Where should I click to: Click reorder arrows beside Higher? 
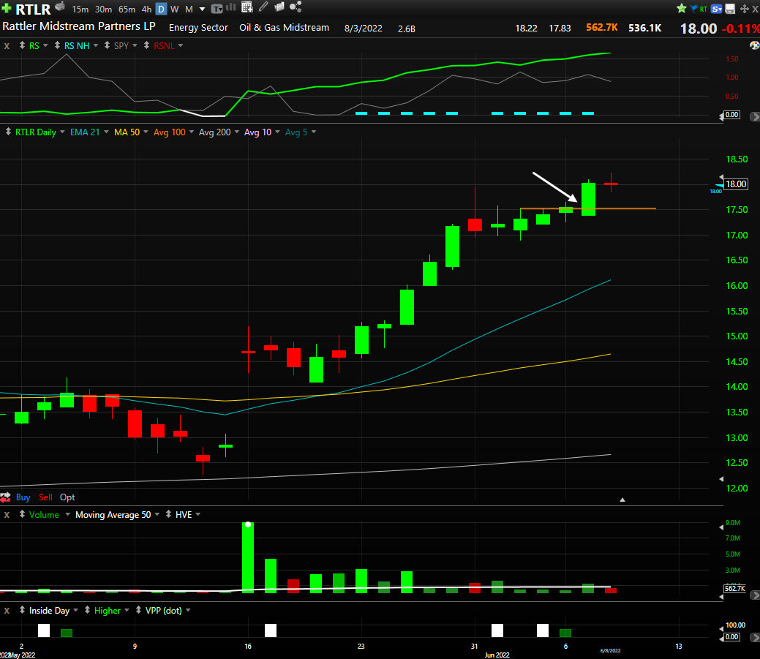pyautogui.click(x=87, y=610)
